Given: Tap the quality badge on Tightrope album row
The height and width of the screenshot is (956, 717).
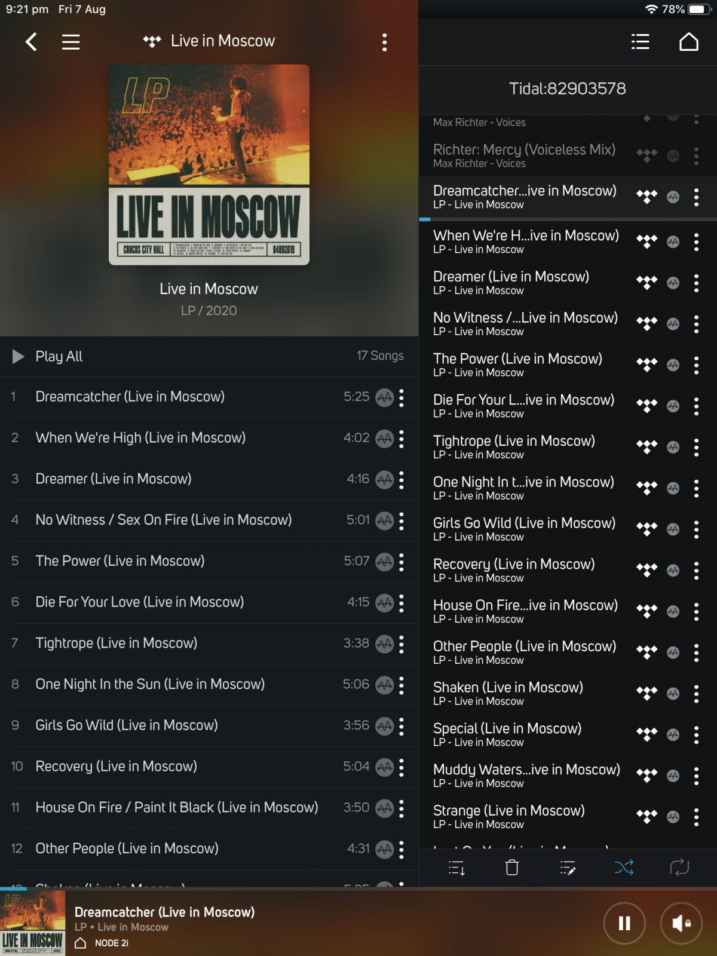Looking at the screenshot, I should (x=385, y=644).
